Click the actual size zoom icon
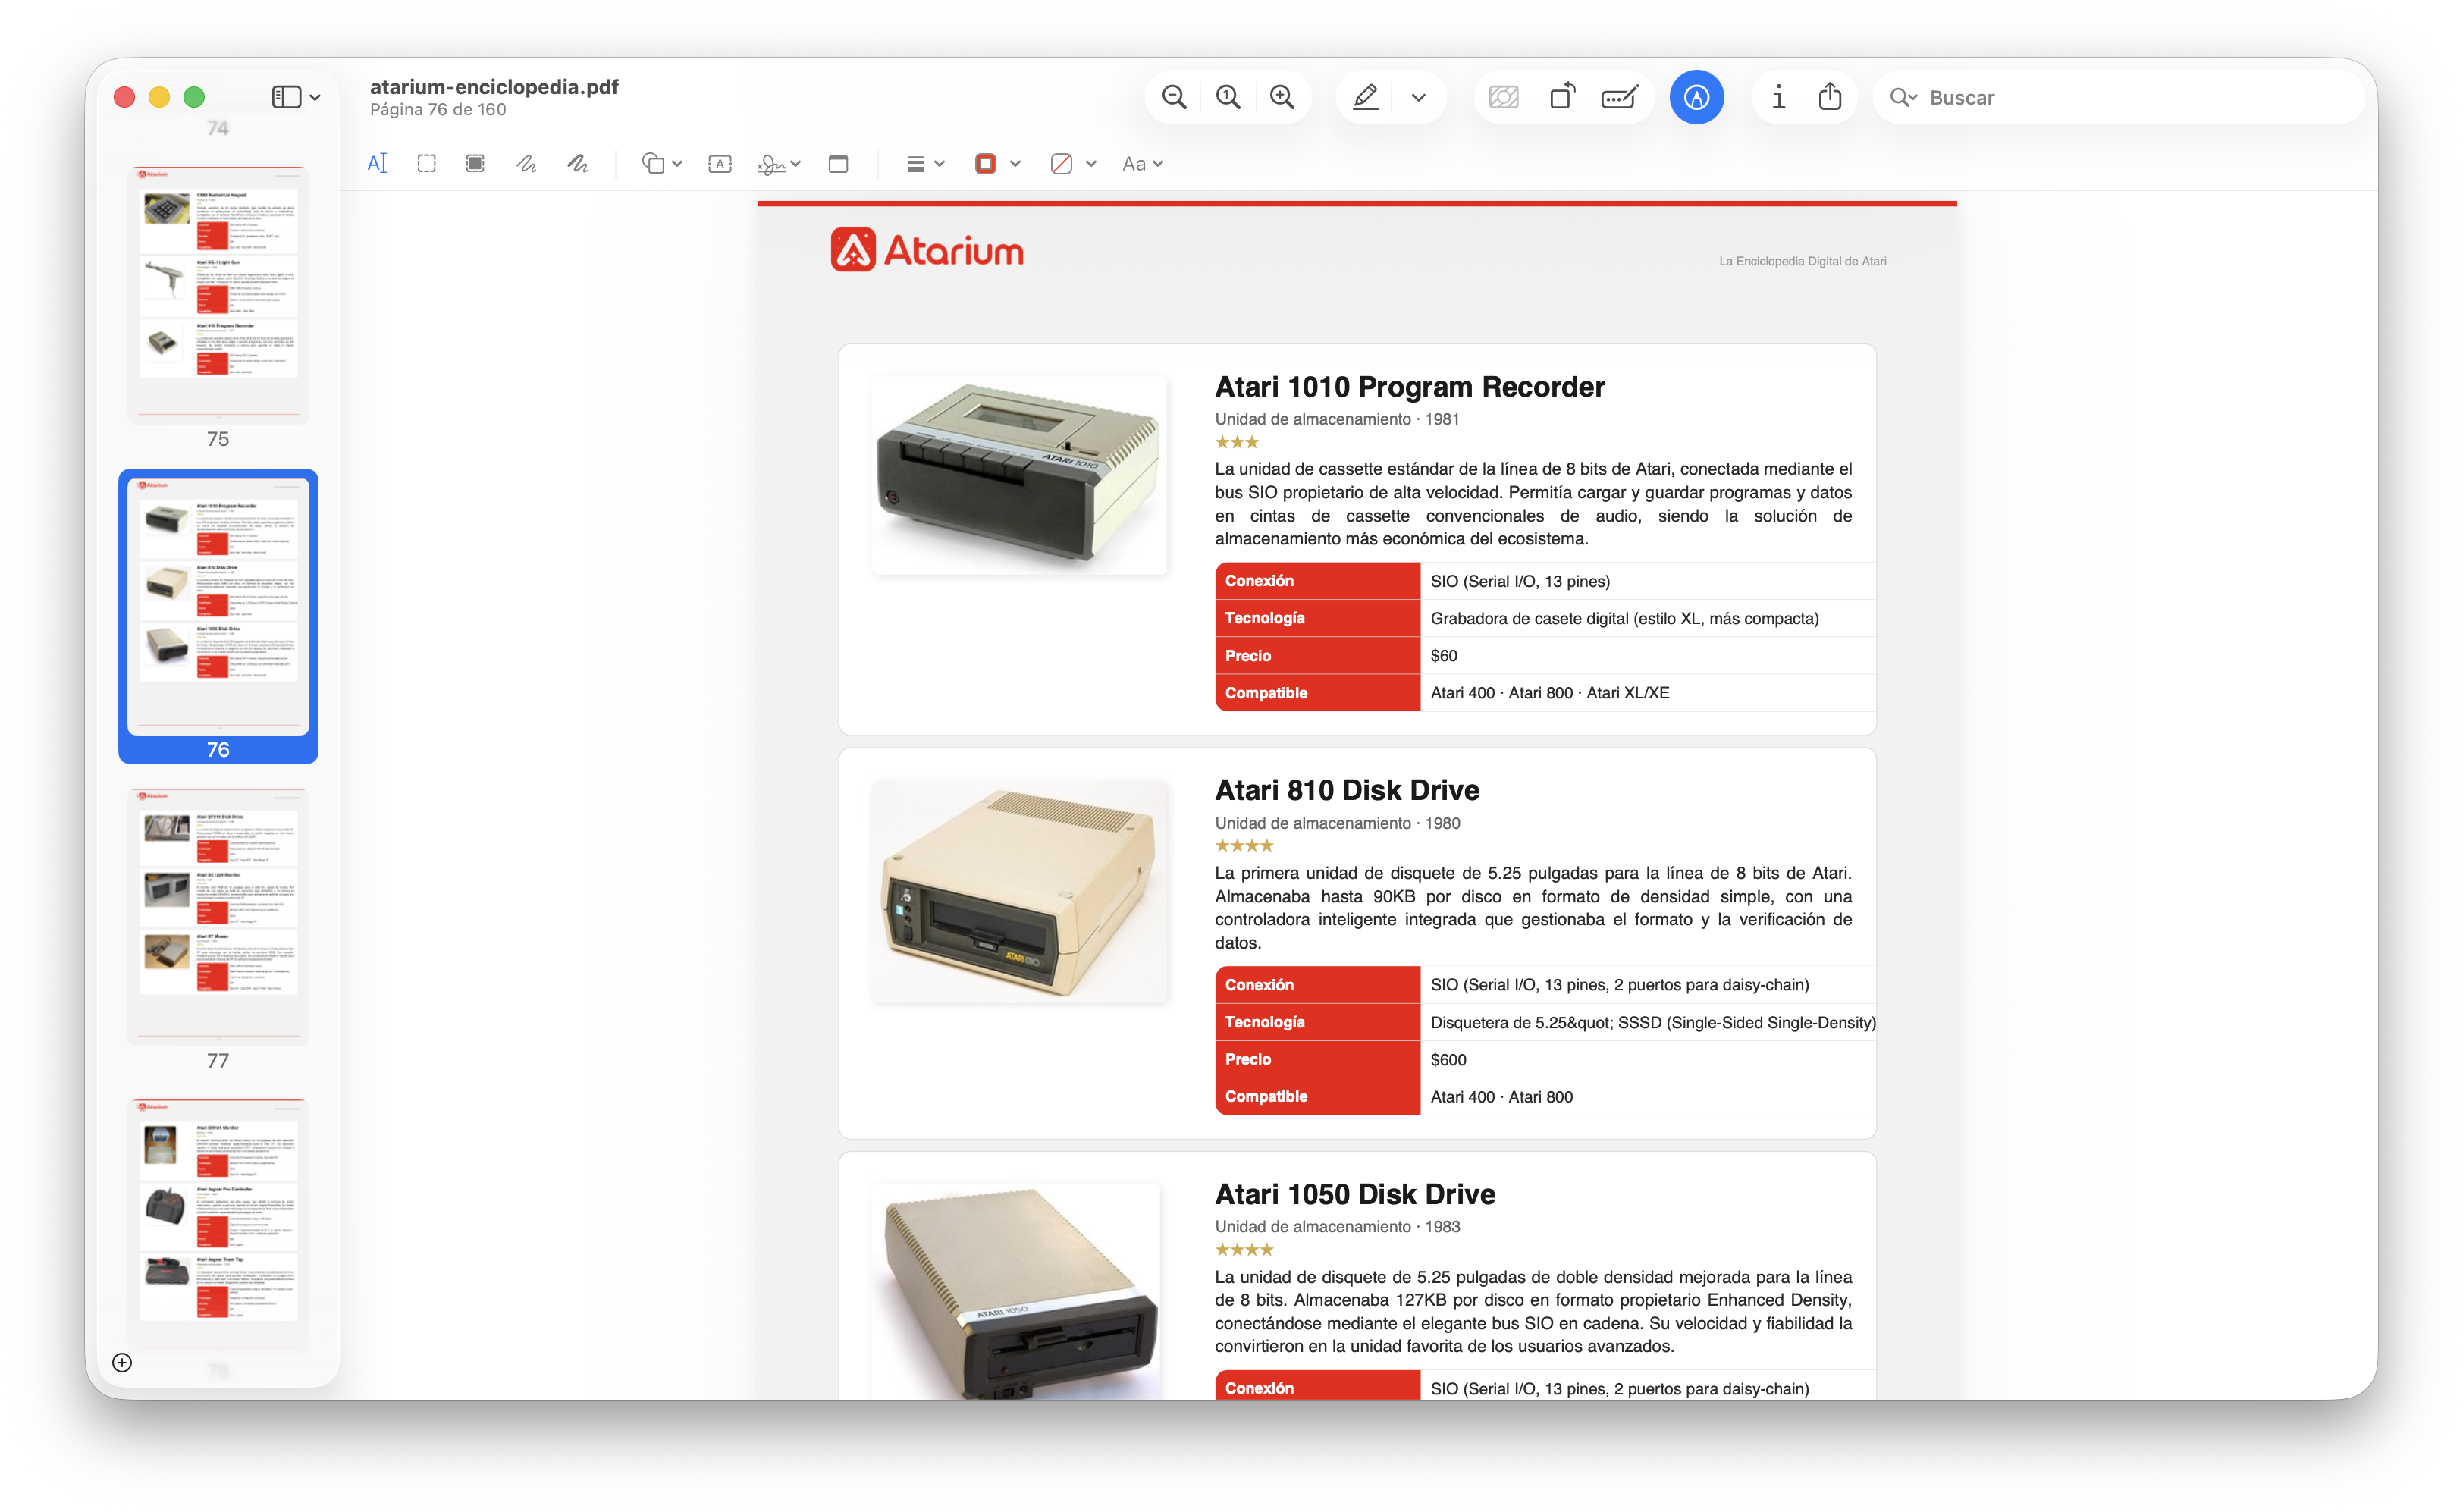The width and height of the screenshot is (2463, 1512). coord(1228,97)
